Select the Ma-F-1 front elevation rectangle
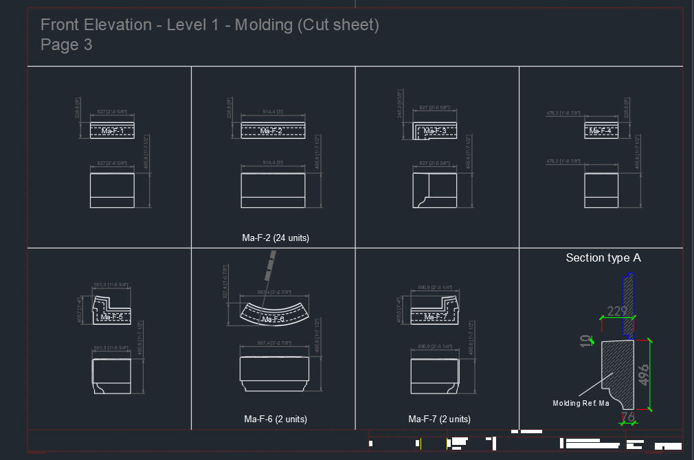Image resolution: width=694 pixels, height=460 pixels. tap(113, 190)
